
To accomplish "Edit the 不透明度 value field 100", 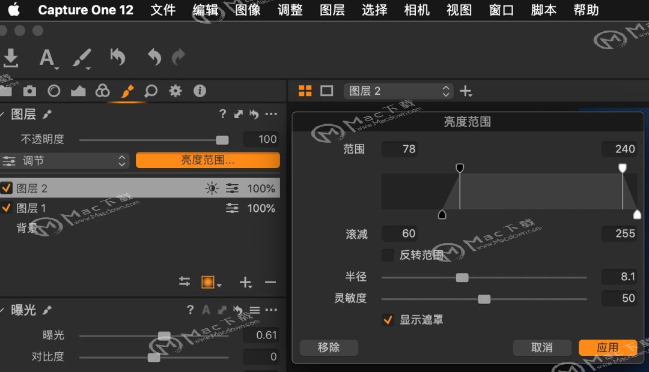I will (261, 139).
